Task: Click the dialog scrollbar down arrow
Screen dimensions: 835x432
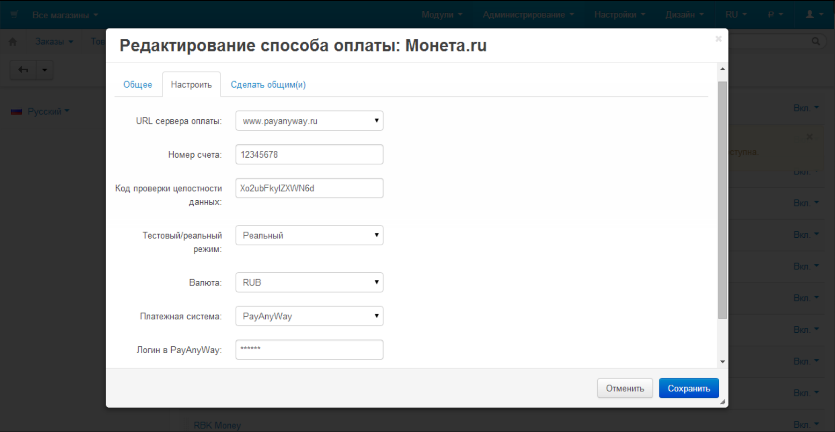Action: [x=723, y=362]
